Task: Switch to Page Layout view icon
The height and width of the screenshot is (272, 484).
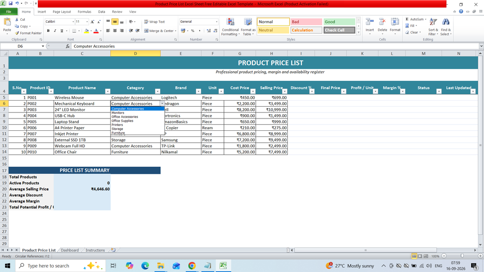Action: [420, 256]
